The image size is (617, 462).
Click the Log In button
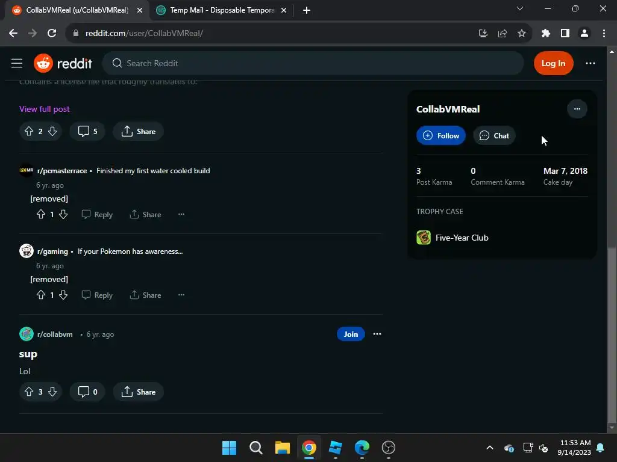point(553,63)
